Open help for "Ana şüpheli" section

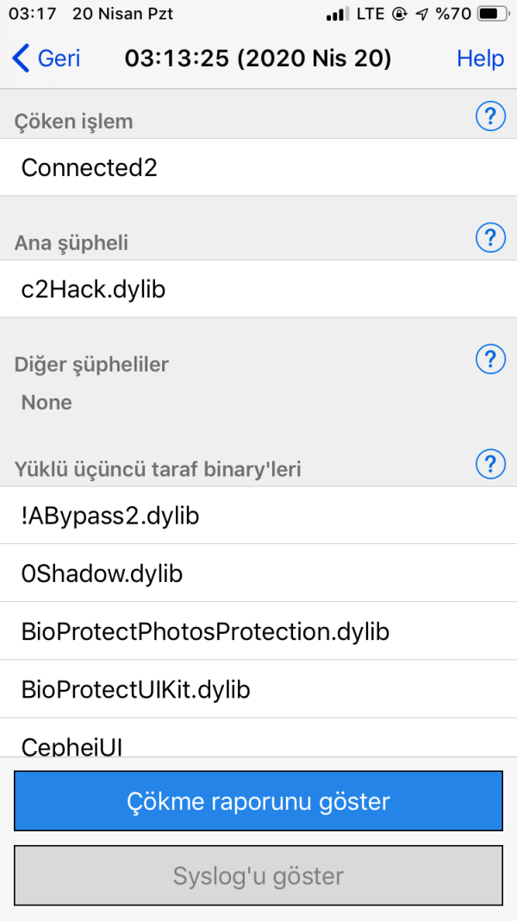490,237
